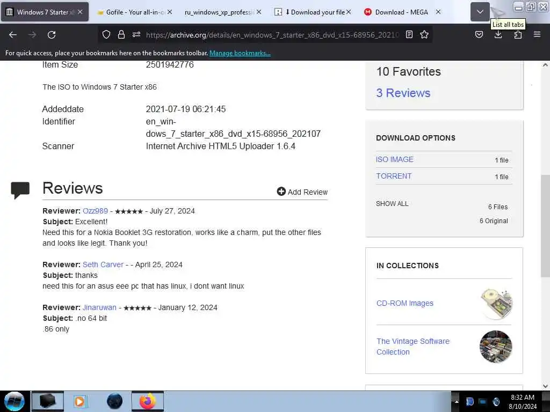Viewport: 550px width, 412px height.
Task: Open the media player taskbar icon
Action: click(79, 401)
